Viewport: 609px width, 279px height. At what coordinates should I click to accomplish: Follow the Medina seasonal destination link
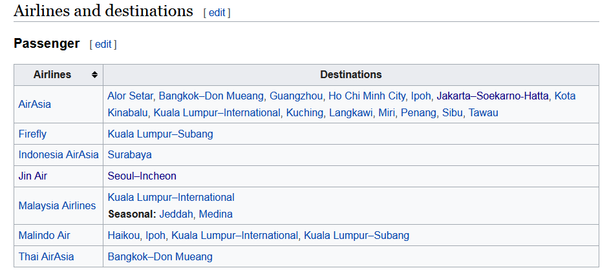(215, 214)
